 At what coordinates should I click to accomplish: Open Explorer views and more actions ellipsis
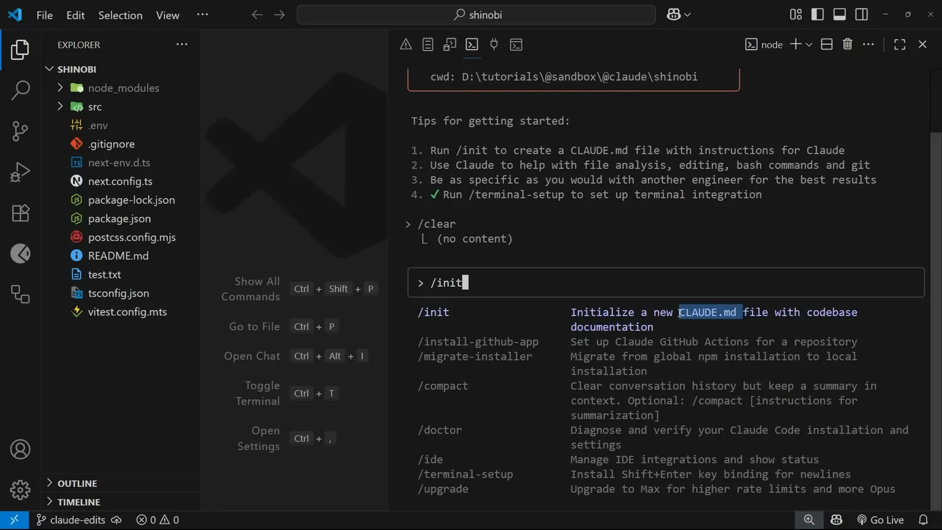182,44
